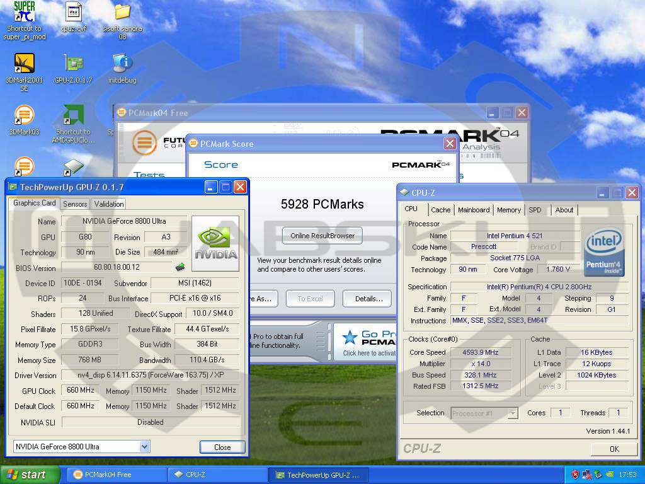Image resolution: width=645 pixels, height=484 pixels.
Task: Click the GPU Name field NVIDIA GeForce 8800 Ultra
Action: coord(124,221)
